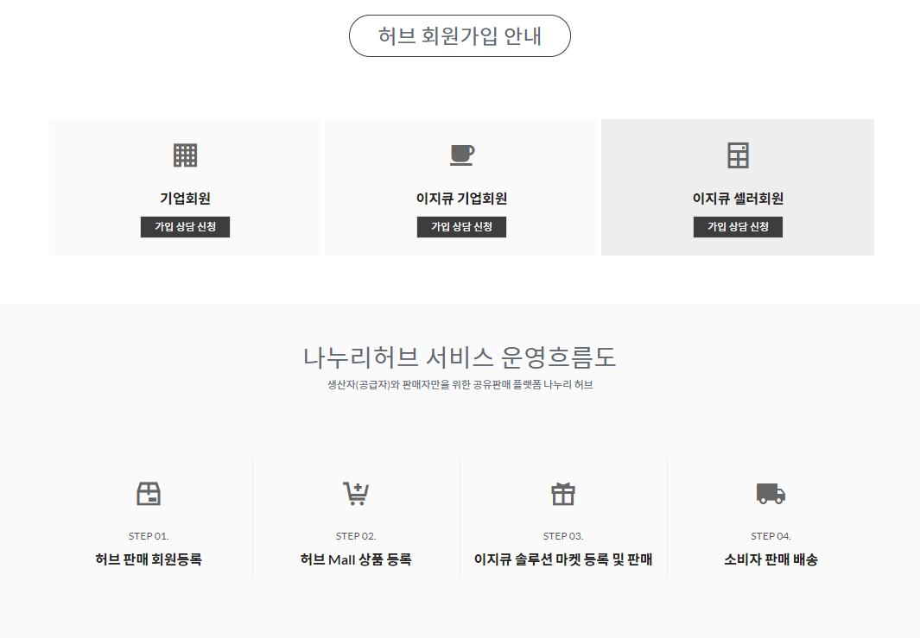Click the building grid icon above 기업회원

pos(186,155)
